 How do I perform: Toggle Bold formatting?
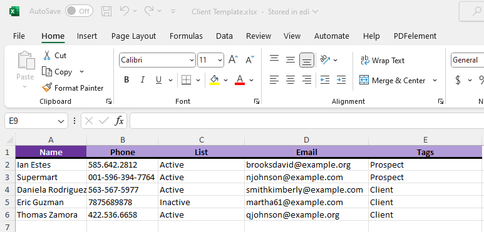point(126,80)
